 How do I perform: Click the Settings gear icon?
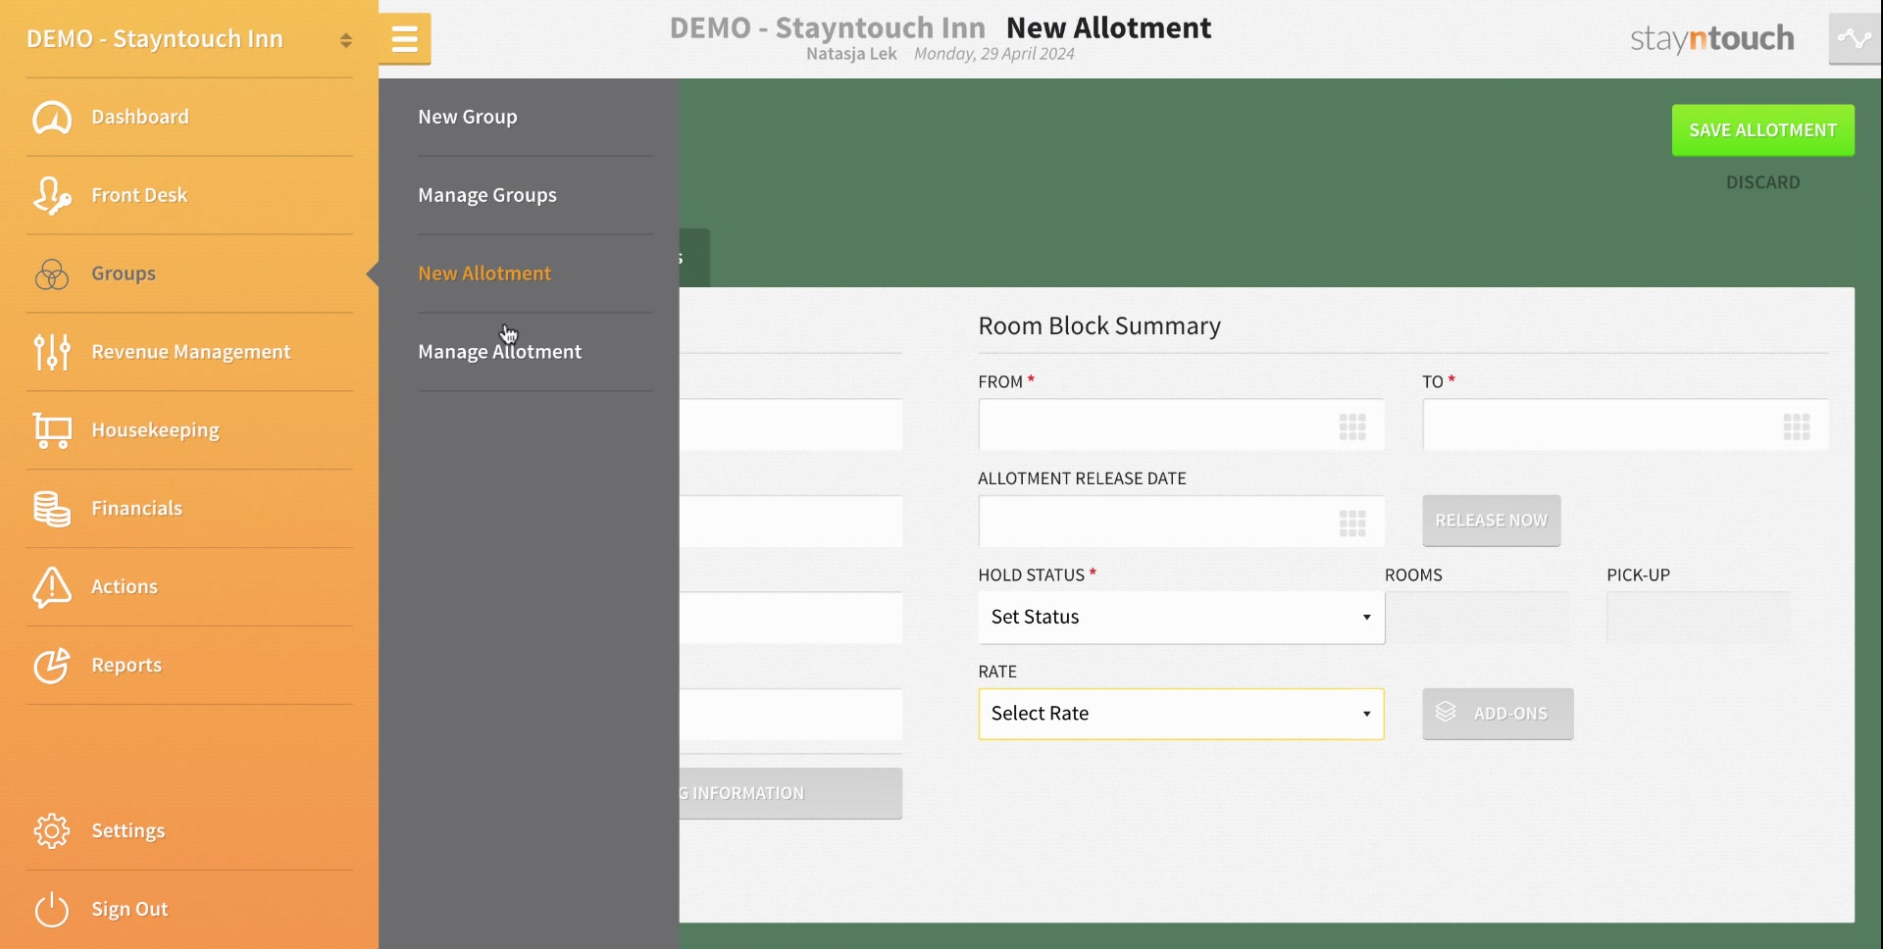52,830
